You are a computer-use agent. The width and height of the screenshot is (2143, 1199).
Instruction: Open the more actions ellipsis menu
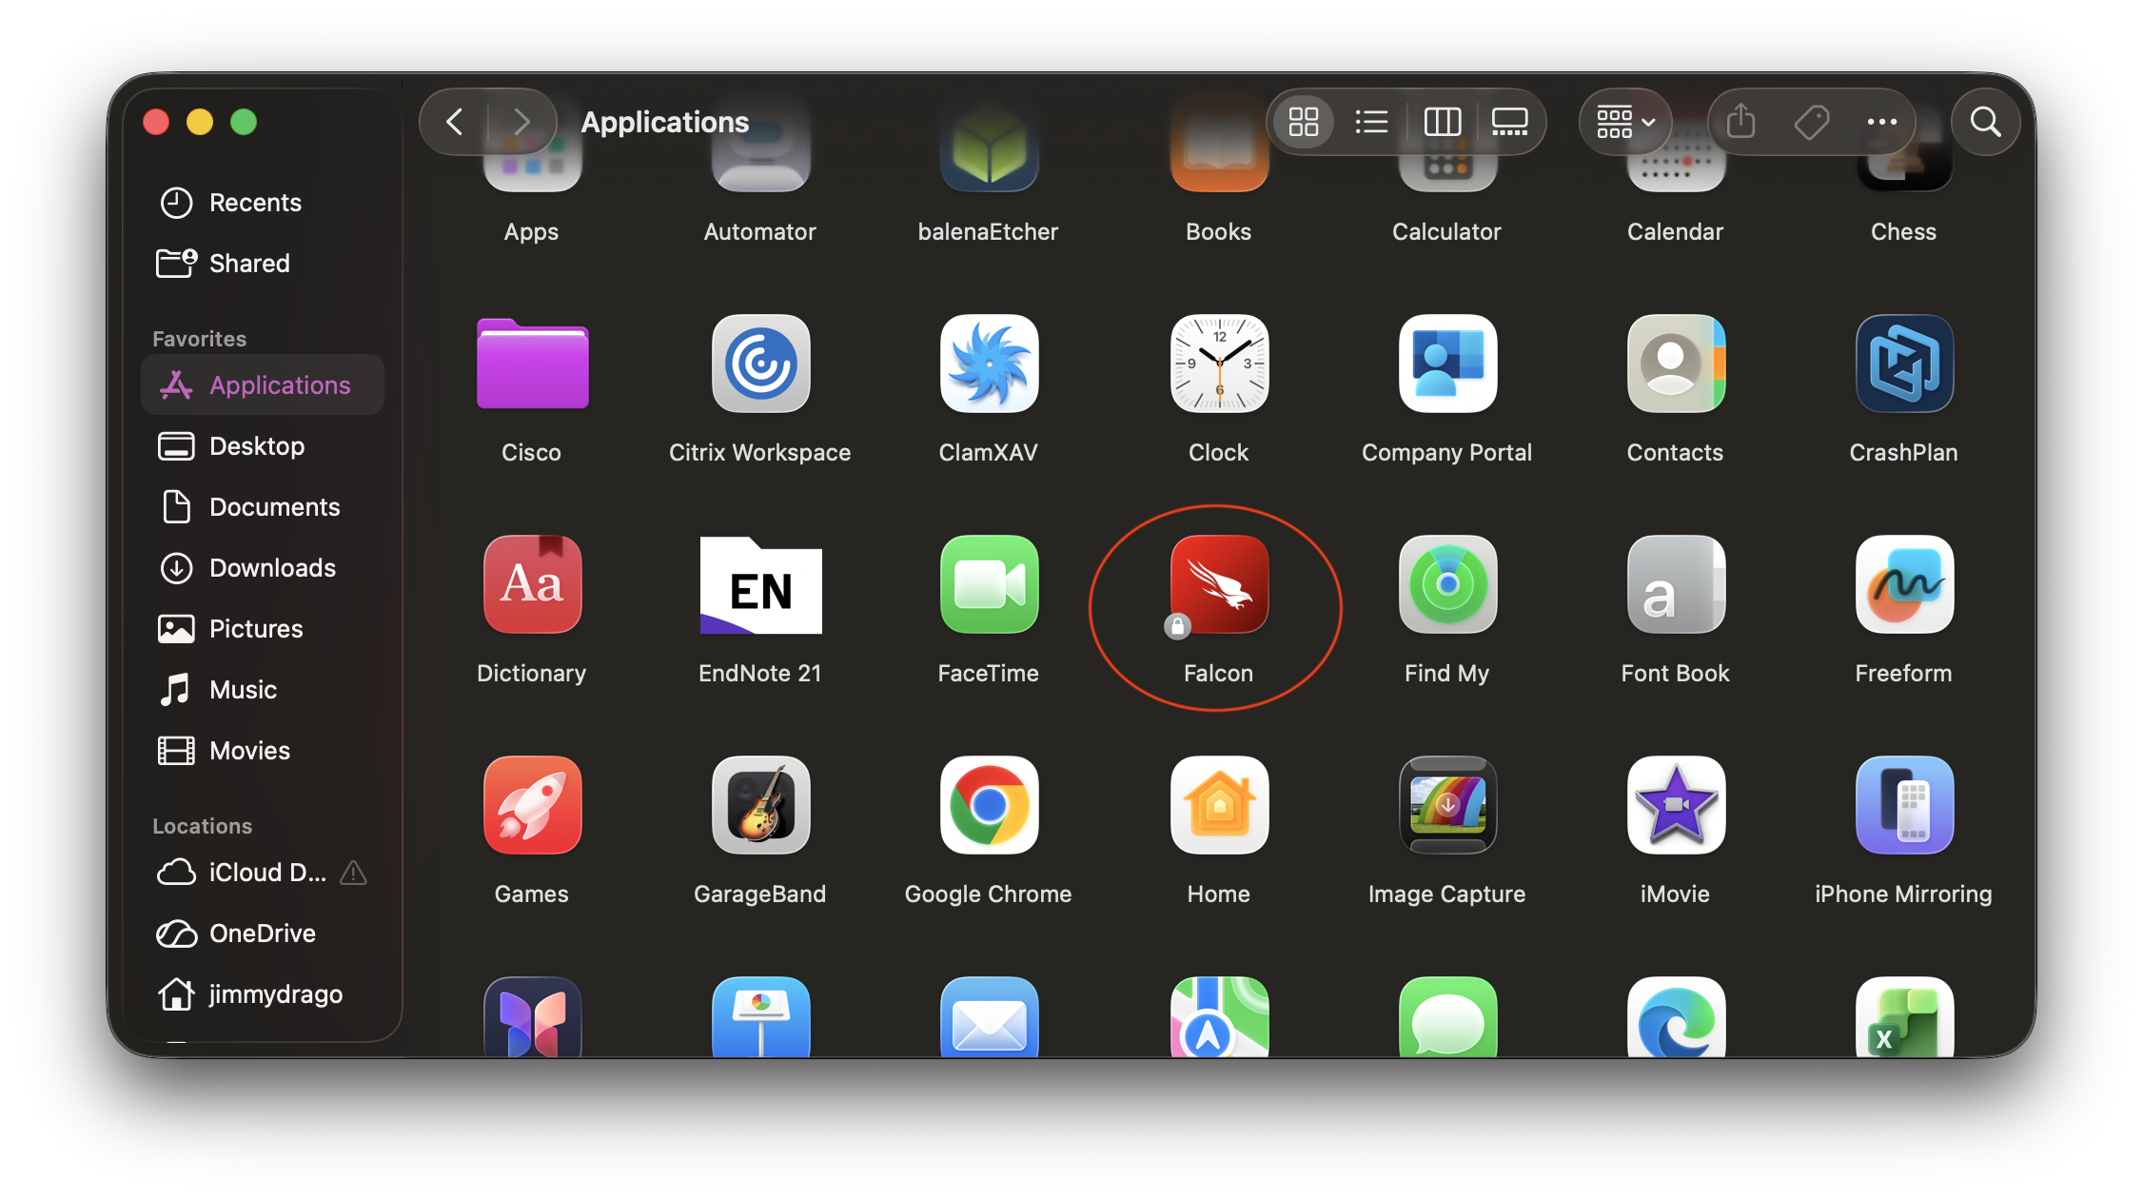pyautogui.click(x=1881, y=122)
